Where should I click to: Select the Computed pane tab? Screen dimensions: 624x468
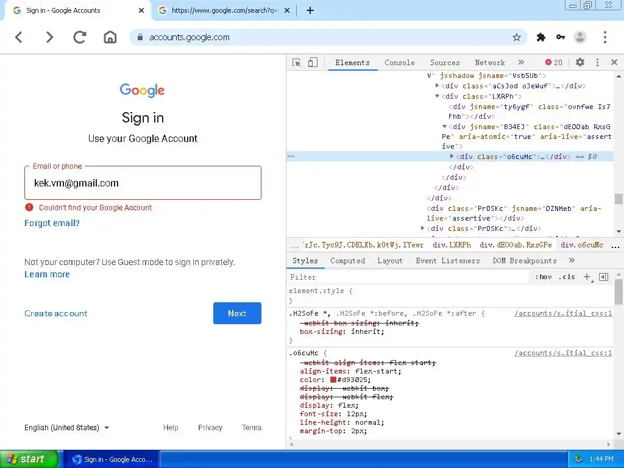[347, 261]
